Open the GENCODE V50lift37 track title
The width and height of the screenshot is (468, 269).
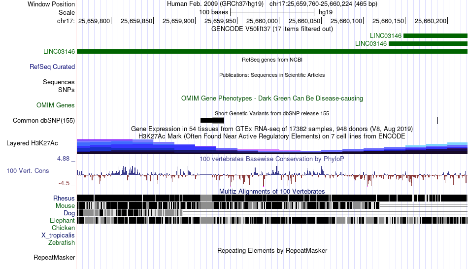[272, 29]
